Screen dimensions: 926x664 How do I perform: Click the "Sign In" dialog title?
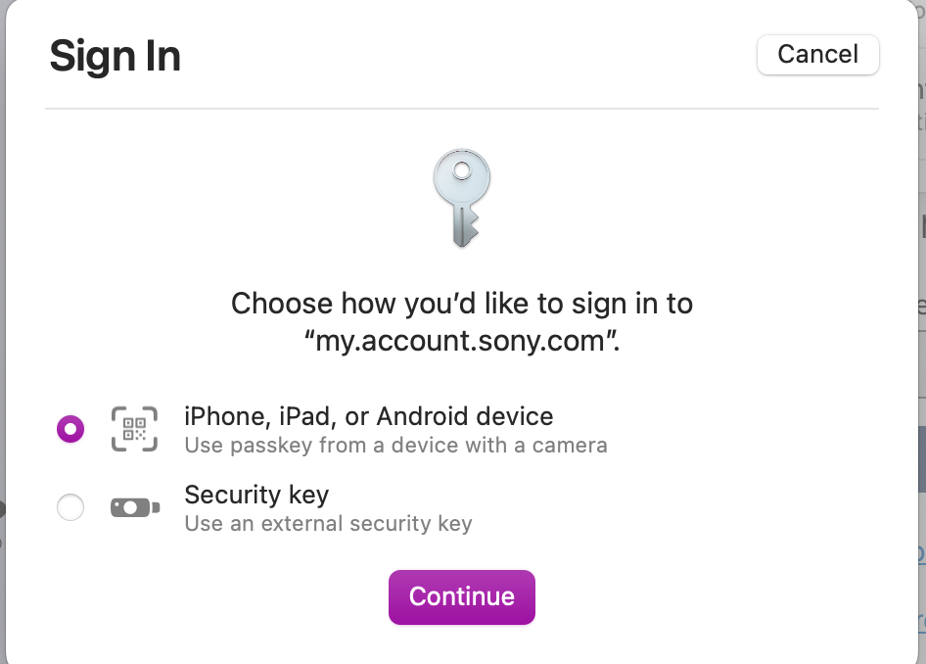pyautogui.click(x=115, y=56)
